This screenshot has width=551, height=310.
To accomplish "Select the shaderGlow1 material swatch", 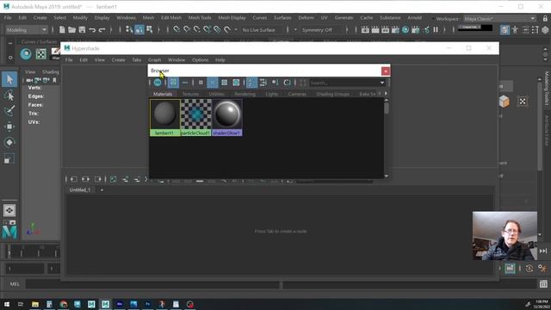I will tap(226, 117).
